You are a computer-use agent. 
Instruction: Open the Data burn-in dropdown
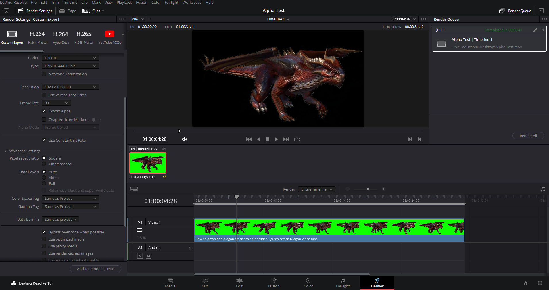pyautogui.click(x=60, y=219)
